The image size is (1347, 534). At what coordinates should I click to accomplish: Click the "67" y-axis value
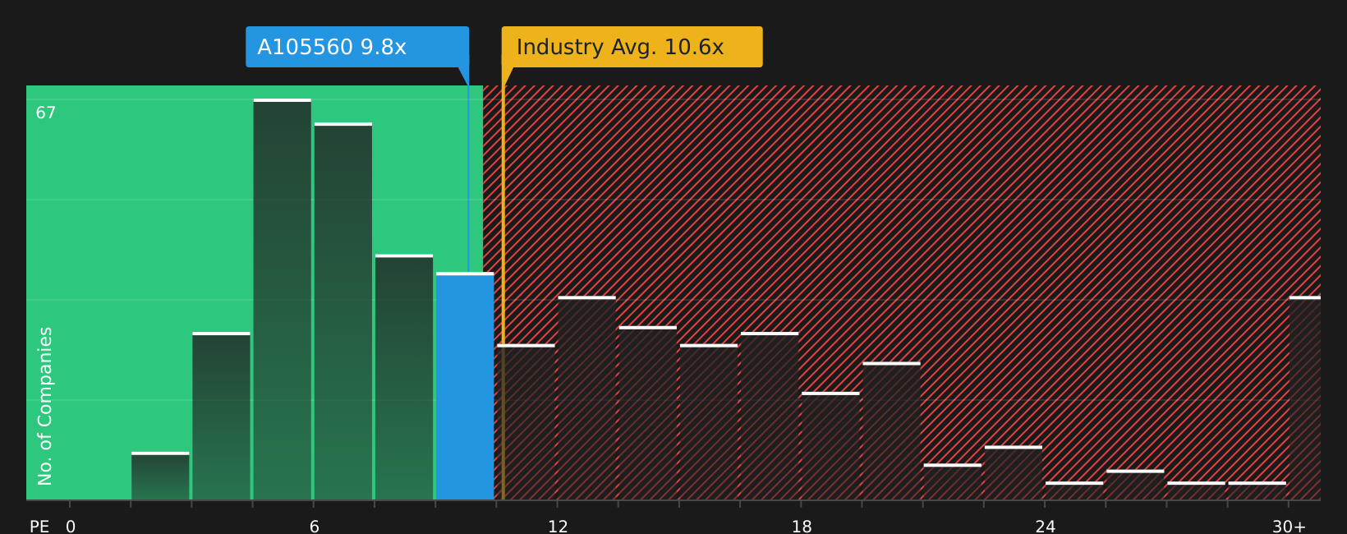pyautogui.click(x=46, y=113)
